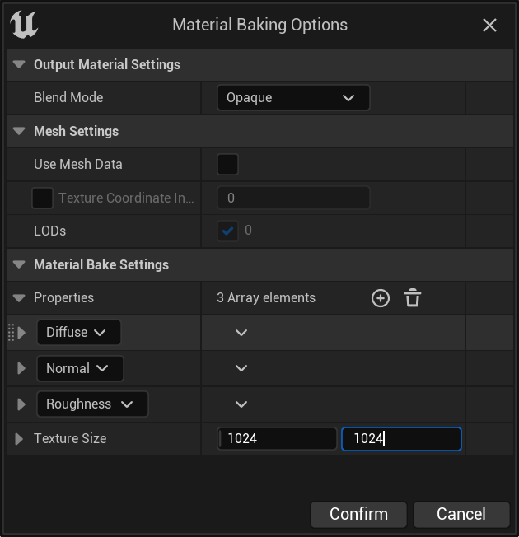The width and height of the screenshot is (519, 537).
Task: Open the Diffuse property type dropdown
Action: coord(79,333)
